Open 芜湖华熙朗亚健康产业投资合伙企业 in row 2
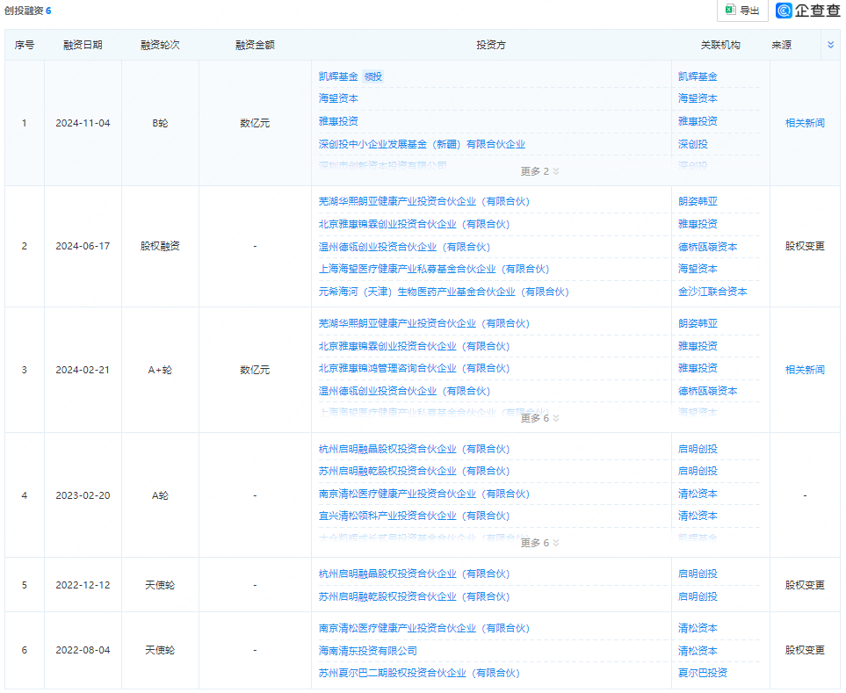The width and height of the screenshot is (846, 693). [424, 202]
